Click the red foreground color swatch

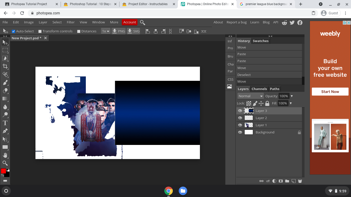3,171
